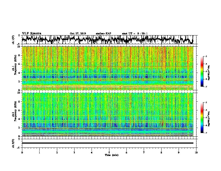Click the 'ch.3(V)' axis label
221x171 pixels.
(x=13, y=143)
